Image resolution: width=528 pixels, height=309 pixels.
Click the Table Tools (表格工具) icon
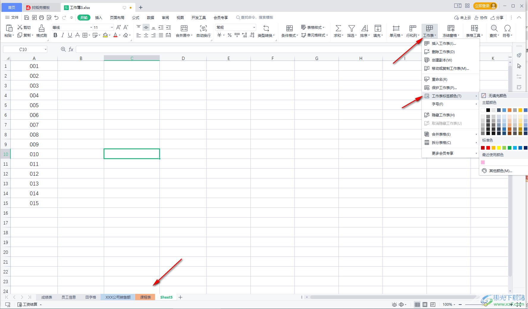[x=474, y=28]
